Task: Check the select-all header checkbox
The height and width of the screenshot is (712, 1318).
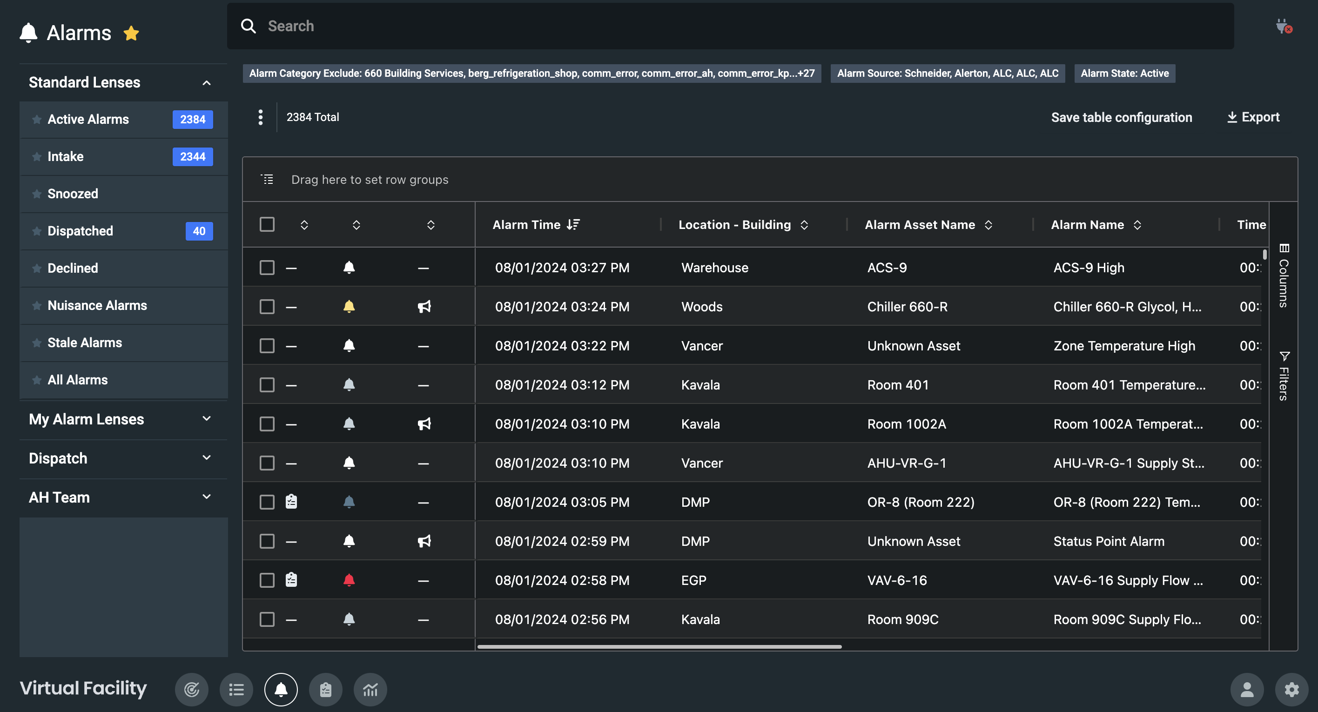Action: [267, 225]
